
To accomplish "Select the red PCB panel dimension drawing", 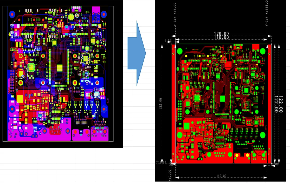I will point(221,91).
